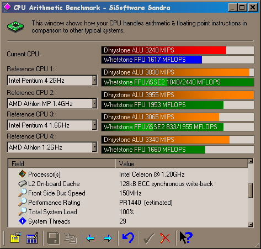The image size is (261, 249).
Task: Click the Whetstone FPU 1953 MFLOPS bar
Action: tap(178, 105)
